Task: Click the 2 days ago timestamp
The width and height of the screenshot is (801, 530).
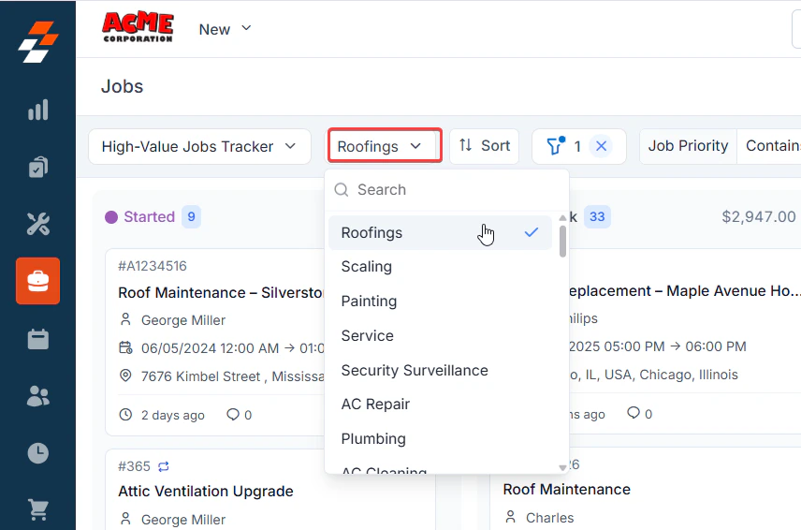Action: 173,415
